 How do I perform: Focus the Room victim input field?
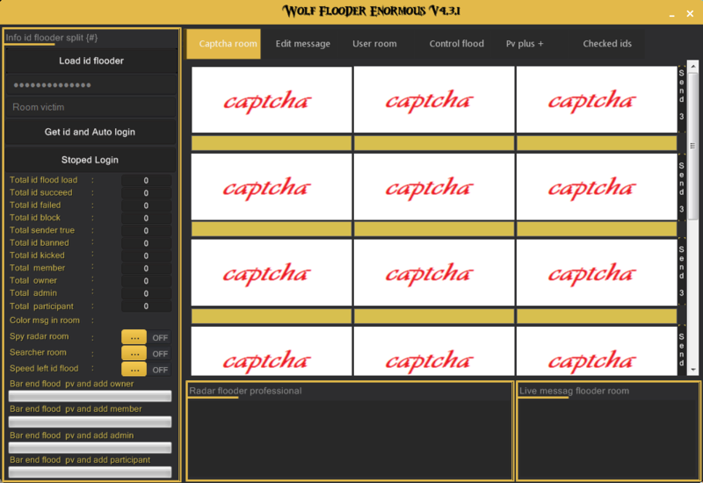pos(91,107)
